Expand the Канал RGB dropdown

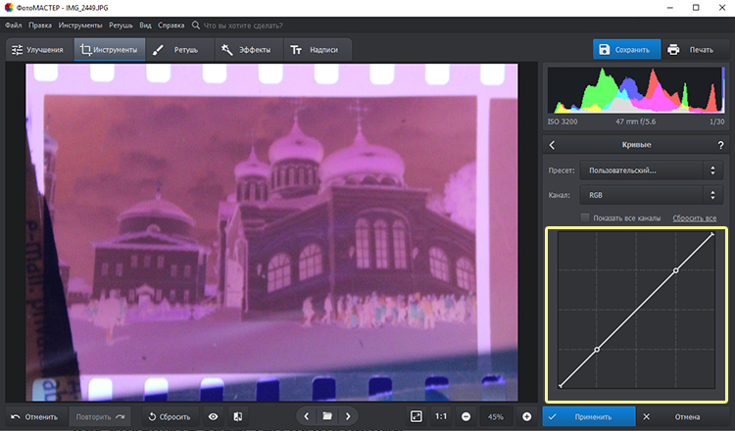(651, 195)
